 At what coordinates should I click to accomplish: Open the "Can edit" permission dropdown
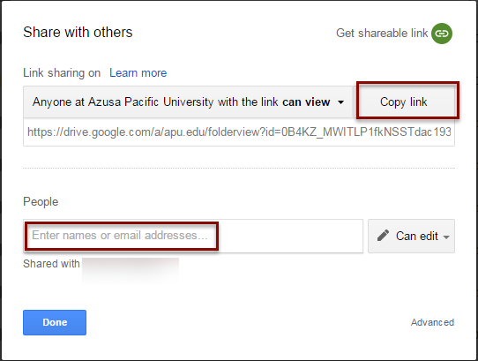pos(411,236)
